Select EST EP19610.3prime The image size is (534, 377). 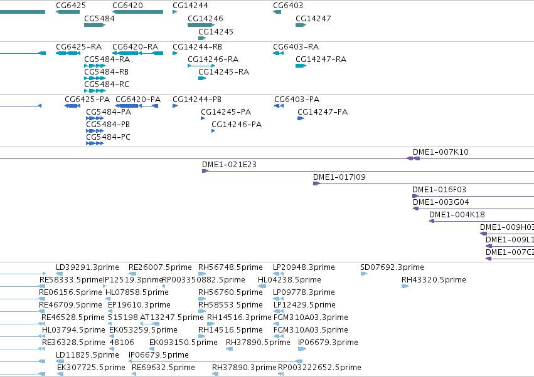[x=139, y=305]
